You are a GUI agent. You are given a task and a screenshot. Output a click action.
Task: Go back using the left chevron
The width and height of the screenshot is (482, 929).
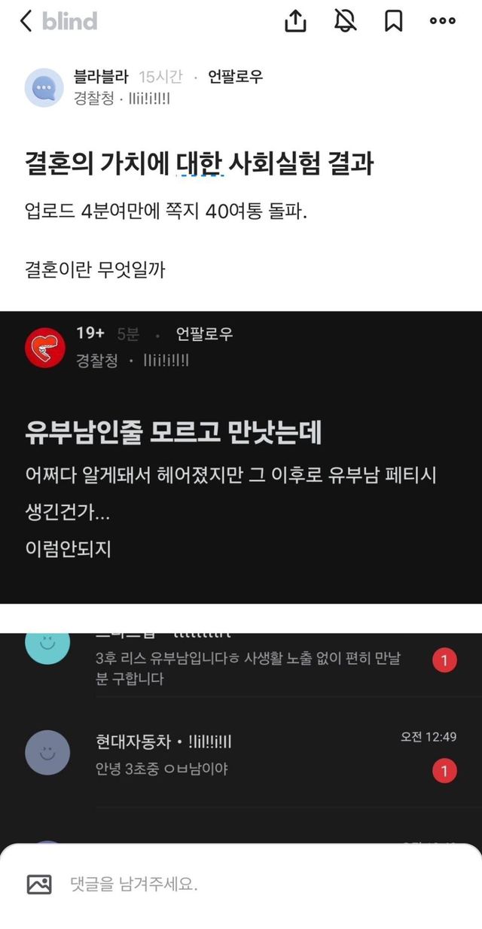tap(26, 21)
